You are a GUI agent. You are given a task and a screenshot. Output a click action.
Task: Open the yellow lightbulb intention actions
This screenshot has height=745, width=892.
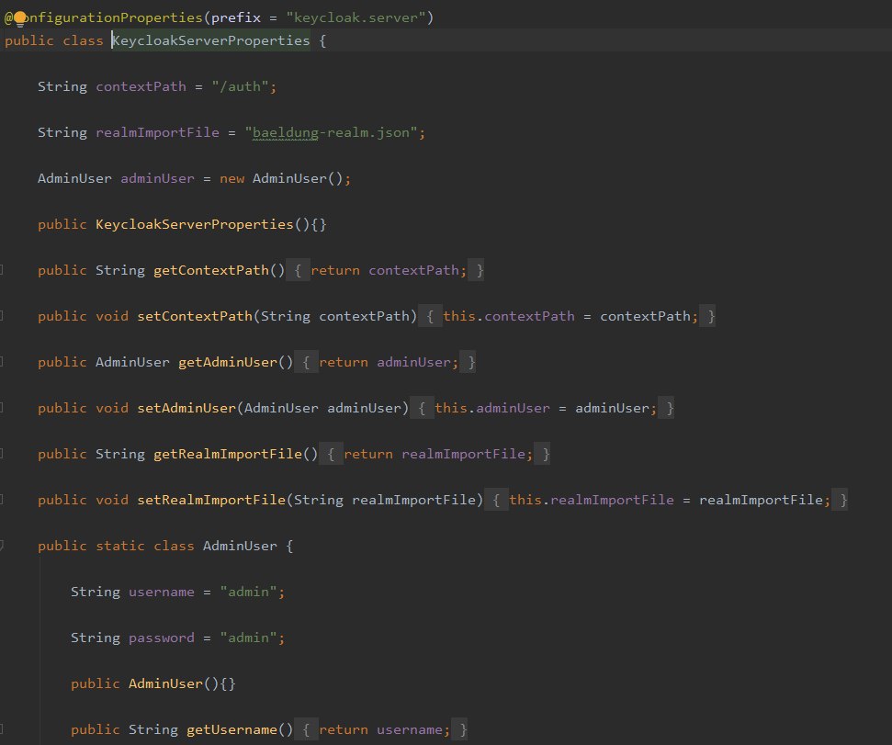(20, 18)
